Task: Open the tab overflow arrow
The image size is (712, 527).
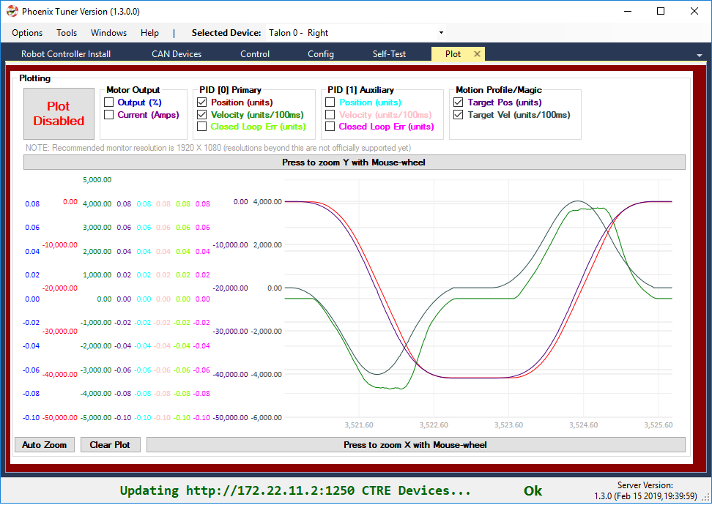Action: pos(700,55)
